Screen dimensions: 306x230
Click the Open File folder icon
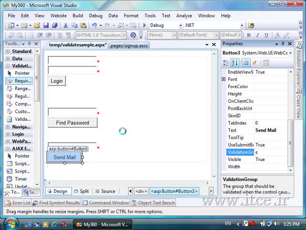point(37,25)
